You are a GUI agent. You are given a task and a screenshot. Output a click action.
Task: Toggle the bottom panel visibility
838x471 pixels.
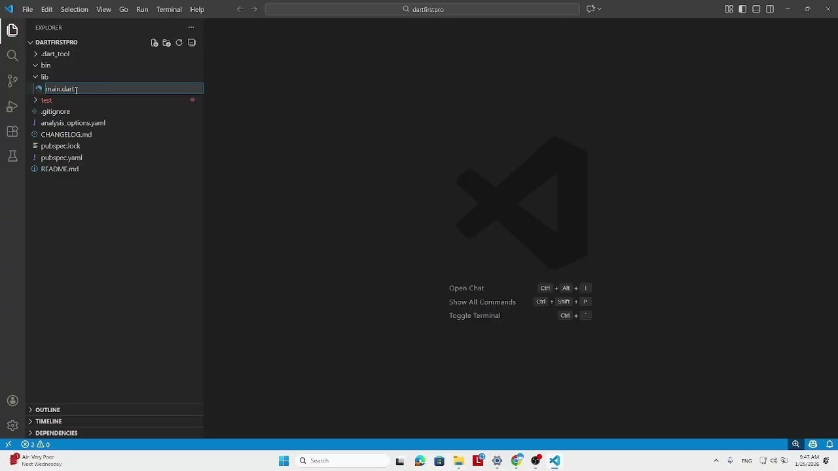(x=756, y=9)
